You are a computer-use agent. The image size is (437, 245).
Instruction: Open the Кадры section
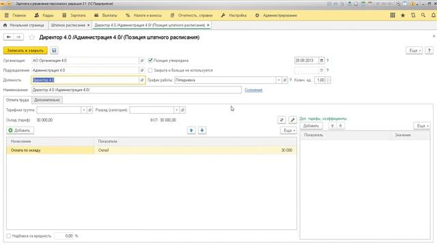click(44, 15)
